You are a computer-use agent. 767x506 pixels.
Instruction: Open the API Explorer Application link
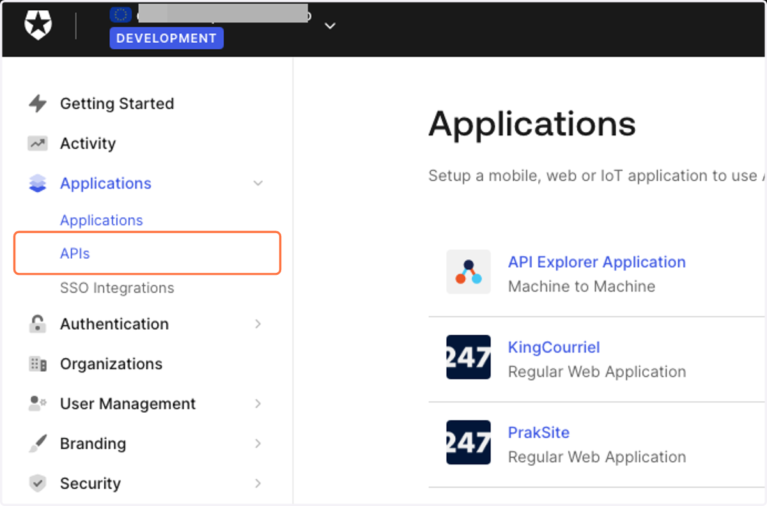[597, 262]
